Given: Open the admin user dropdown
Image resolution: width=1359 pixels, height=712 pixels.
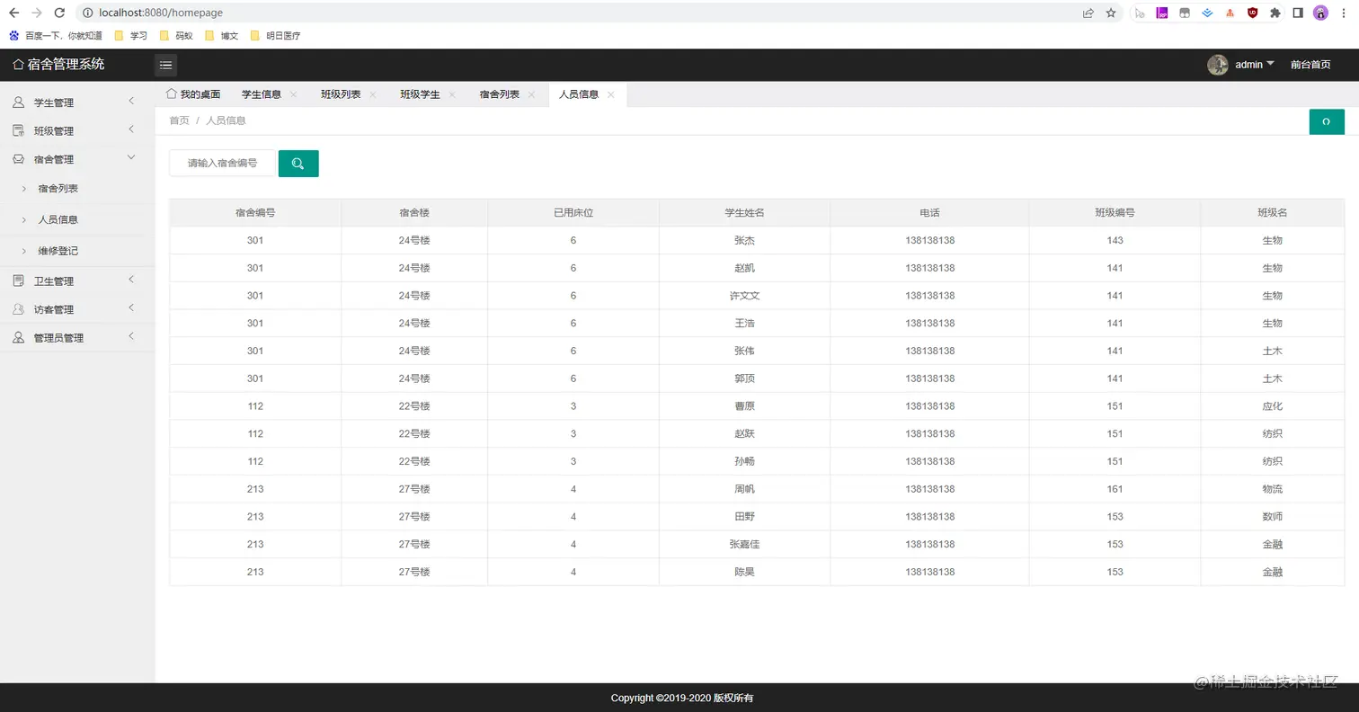Looking at the screenshot, I should coord(1255,65).
